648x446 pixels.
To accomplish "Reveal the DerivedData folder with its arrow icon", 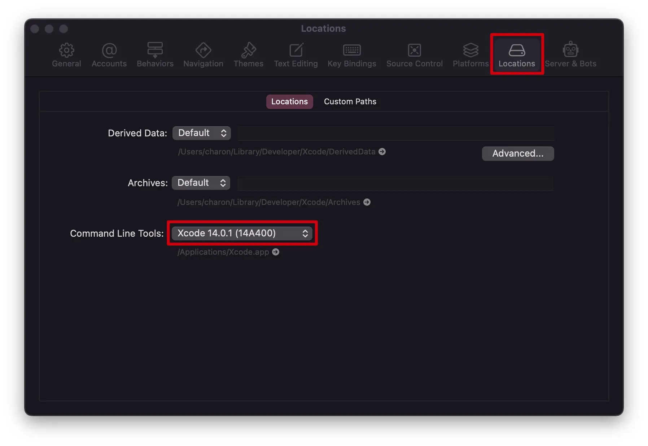I will point(382,152).
